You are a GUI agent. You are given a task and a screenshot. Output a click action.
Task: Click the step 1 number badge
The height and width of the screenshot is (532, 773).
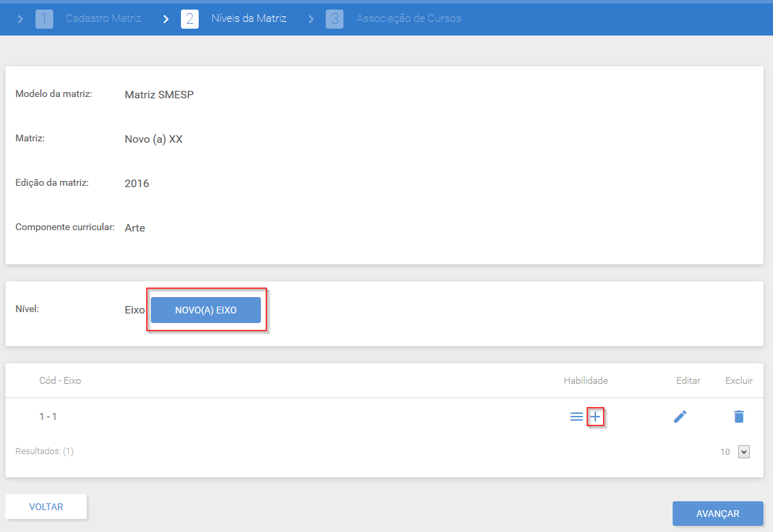[x=44, y=18]
